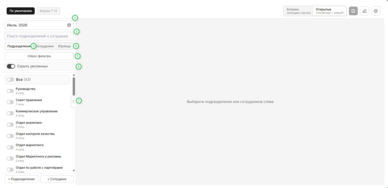The width and height of the screenshot is (388, 188).
Task: Click the '7 сотр.' employee count
Action: [20, 104]
